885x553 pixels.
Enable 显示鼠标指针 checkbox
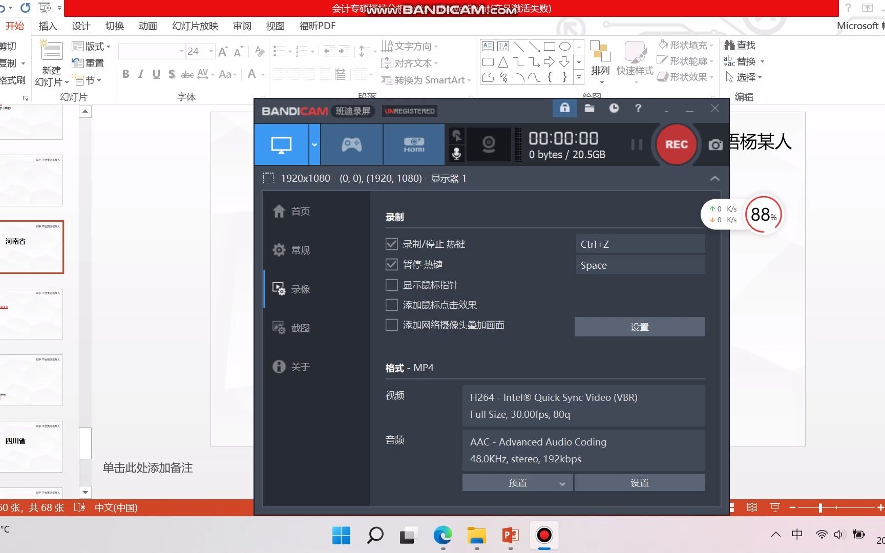coord(391,285)
